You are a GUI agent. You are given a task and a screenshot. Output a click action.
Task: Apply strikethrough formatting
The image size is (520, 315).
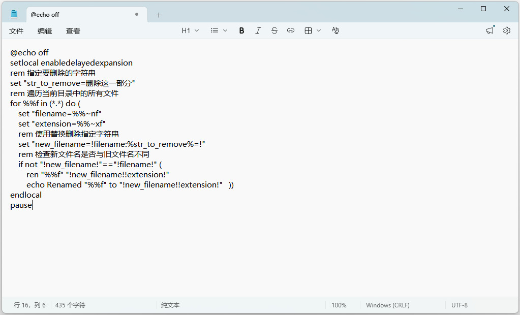[274, 30]
